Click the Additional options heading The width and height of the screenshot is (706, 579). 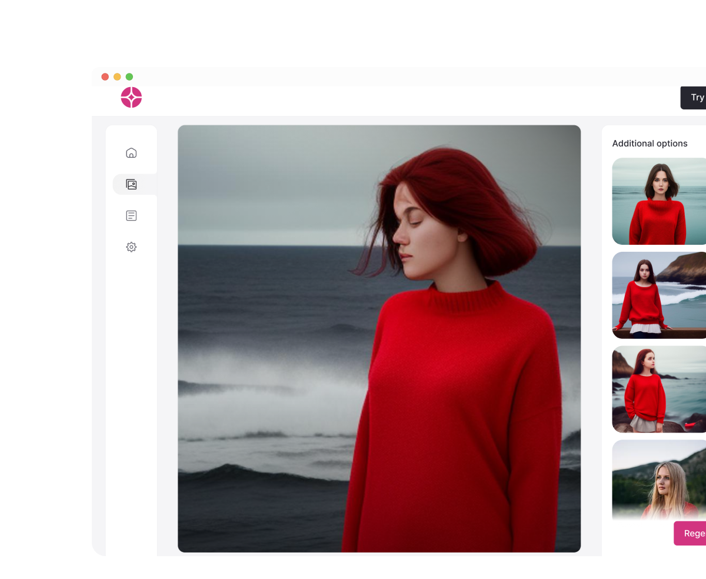click(x=650, y=144)
